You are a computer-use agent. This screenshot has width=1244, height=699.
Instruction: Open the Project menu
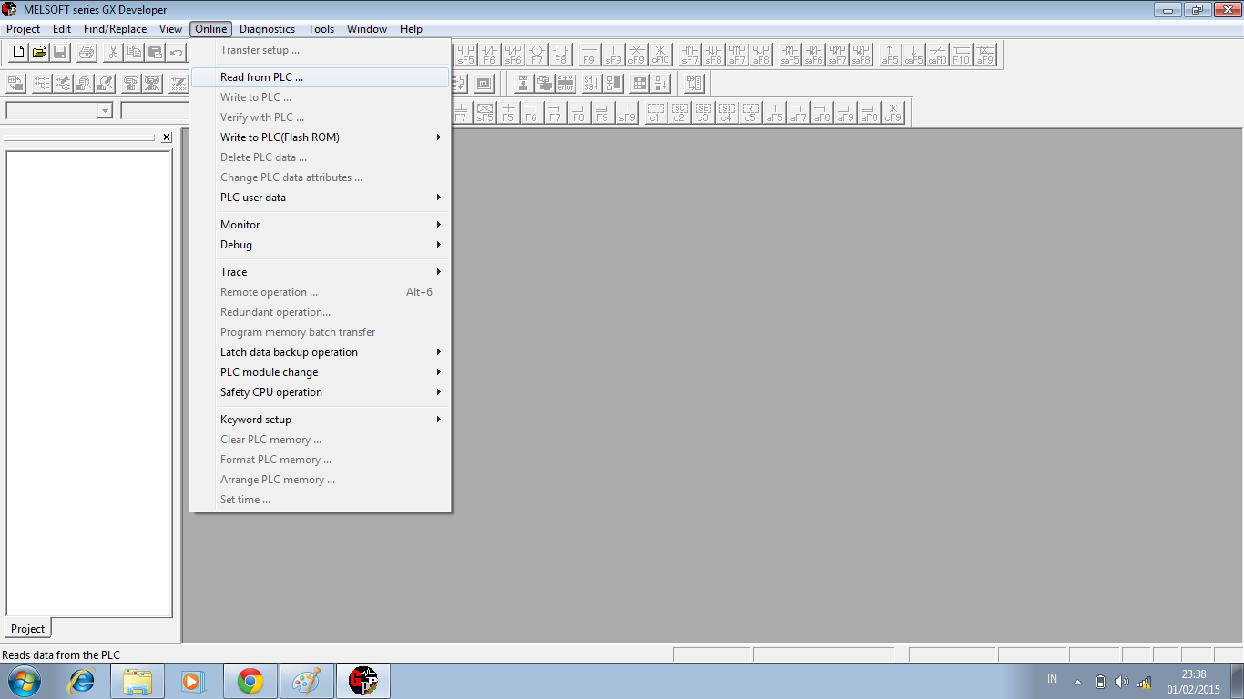(24, 29)
